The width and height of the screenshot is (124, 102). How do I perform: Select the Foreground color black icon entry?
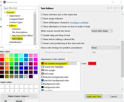42,87
